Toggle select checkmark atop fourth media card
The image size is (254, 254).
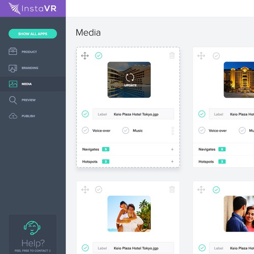tap(216, 189)
